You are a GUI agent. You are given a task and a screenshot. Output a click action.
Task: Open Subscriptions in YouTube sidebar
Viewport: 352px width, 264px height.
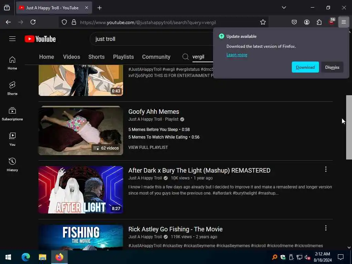pos(12,114)
